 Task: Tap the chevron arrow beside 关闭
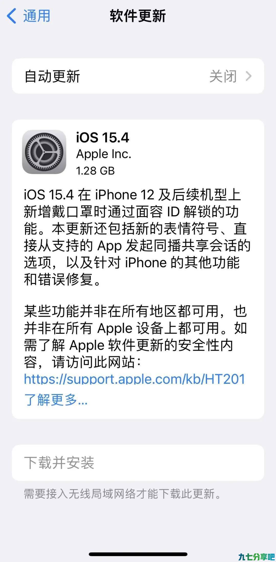249,76
